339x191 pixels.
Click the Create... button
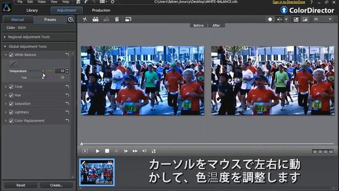[x=57, y=185]
